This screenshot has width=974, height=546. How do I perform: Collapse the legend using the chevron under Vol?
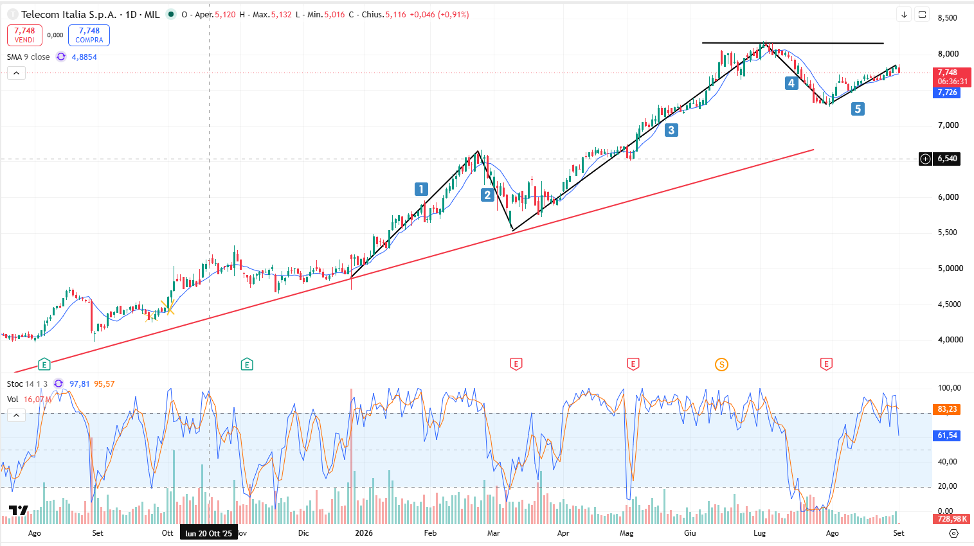(x=16, y=416)
